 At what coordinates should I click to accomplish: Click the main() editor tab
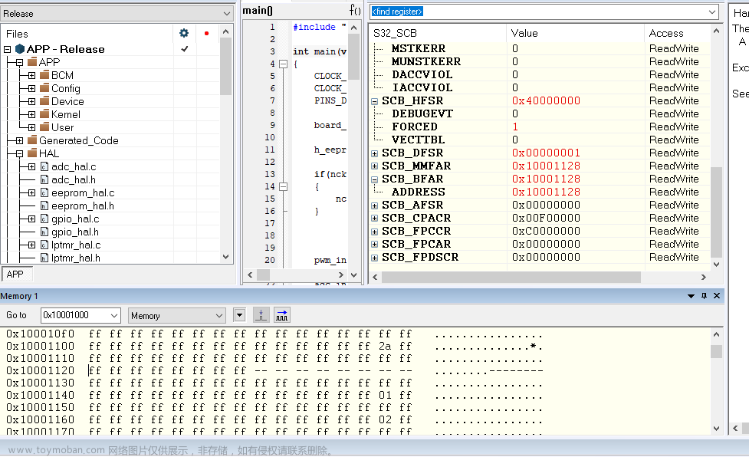(x=258, y=10)
